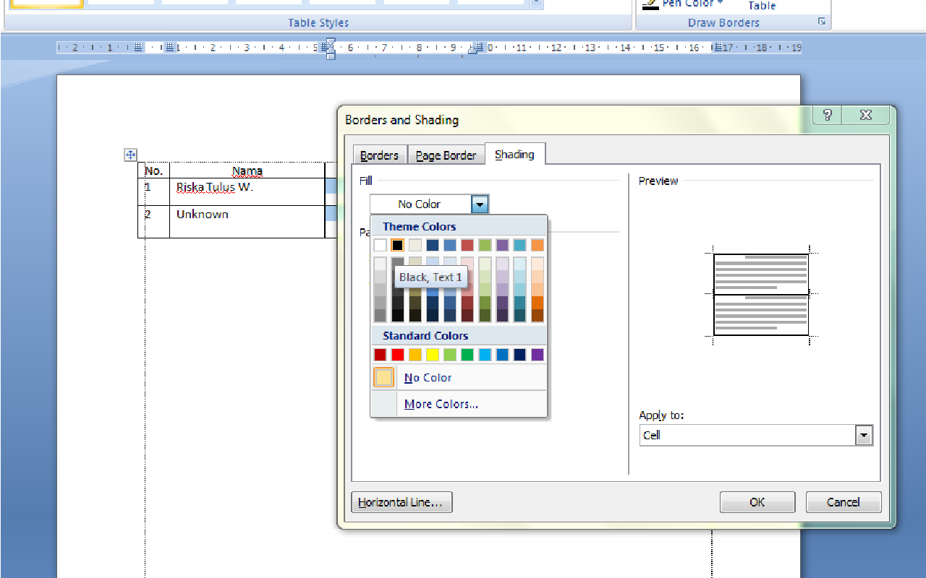Choose the Red accent theme swatch

pos(467,245)
